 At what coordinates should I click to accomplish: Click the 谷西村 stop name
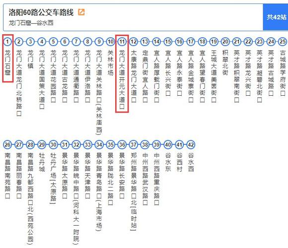point(179,162)
